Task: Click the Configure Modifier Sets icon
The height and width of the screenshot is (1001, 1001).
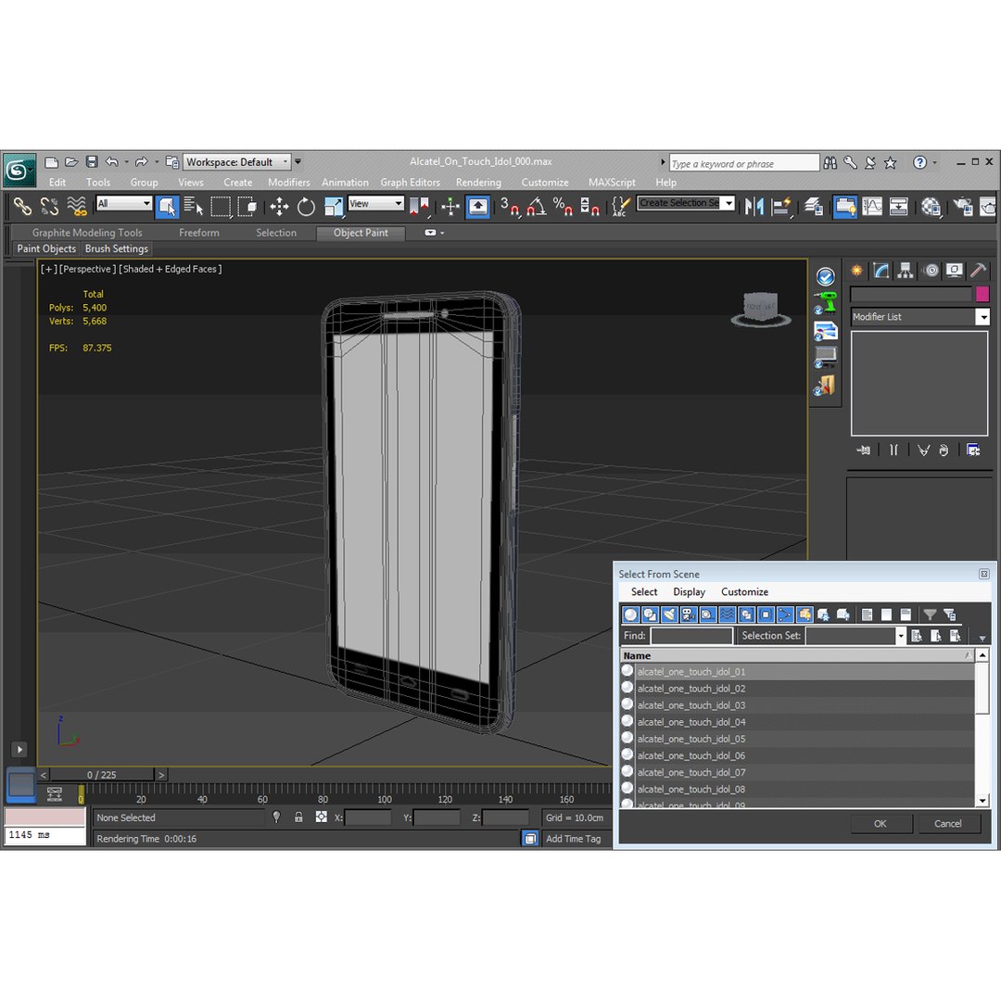Action: pos(973,450)
